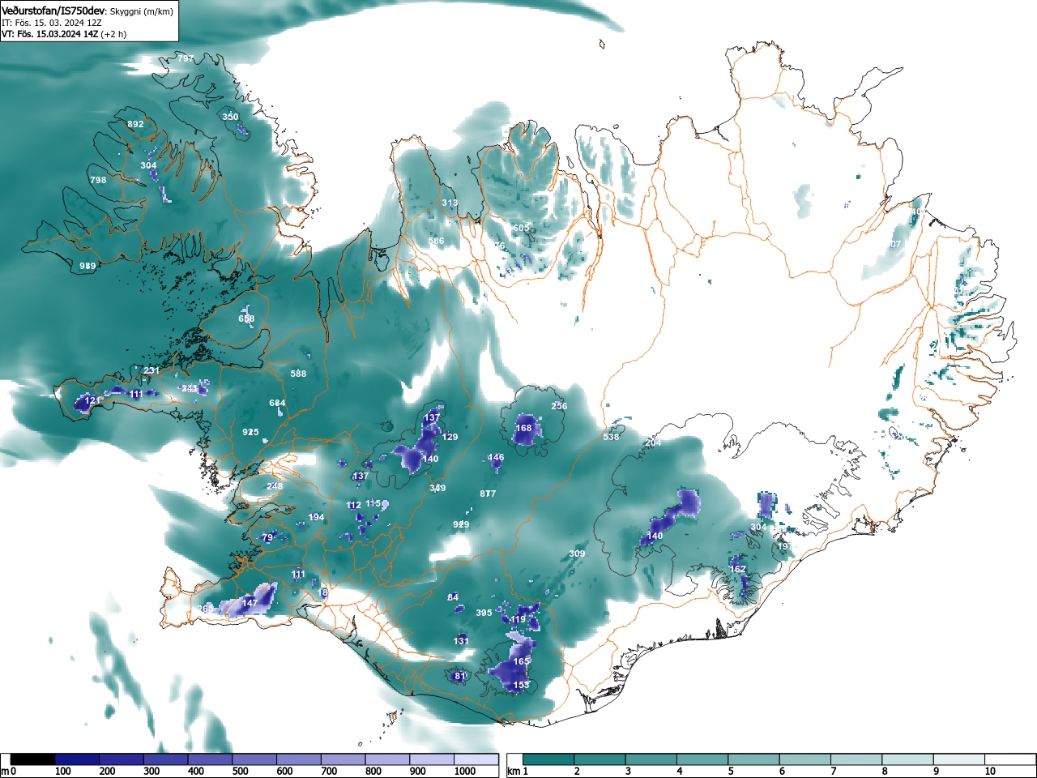1037x778 pixels.
Task: Click visibility value 586 on the map
Action: click(x=436, y=241)
